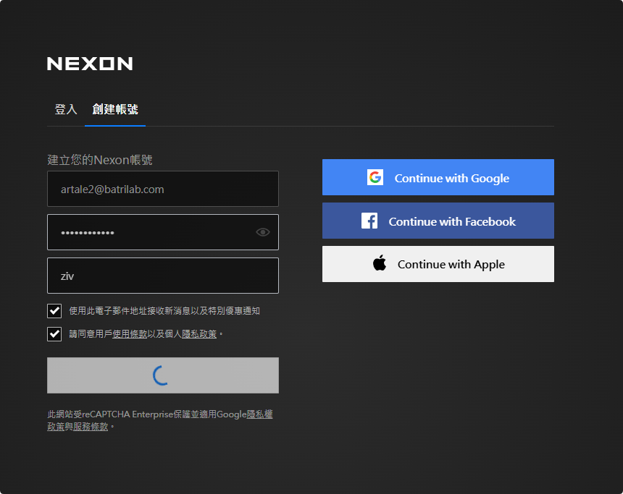Switch to the 登入 login tab

point(65,109)
